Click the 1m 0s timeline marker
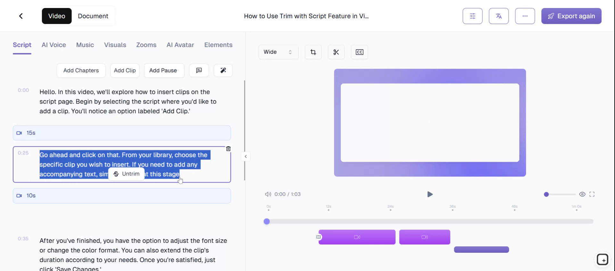Screen dimensions: 615x271 pyautogui.click(x=577, y=208)
